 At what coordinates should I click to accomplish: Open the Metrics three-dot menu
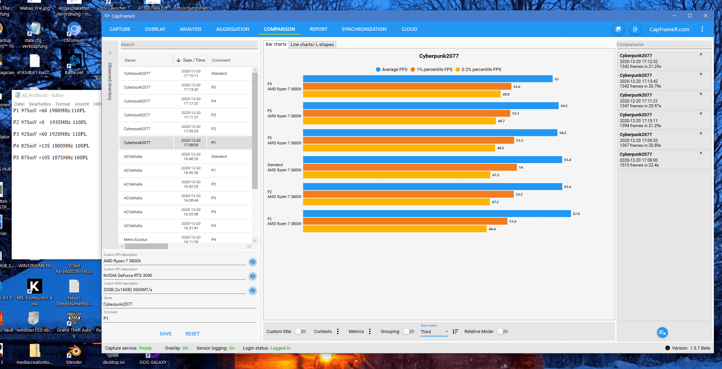pos(370,332)
